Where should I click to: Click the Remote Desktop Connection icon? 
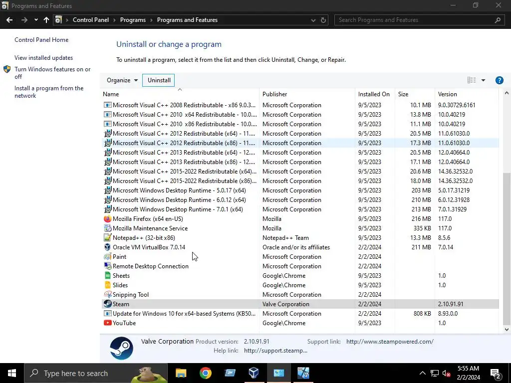tap(108, 266)
